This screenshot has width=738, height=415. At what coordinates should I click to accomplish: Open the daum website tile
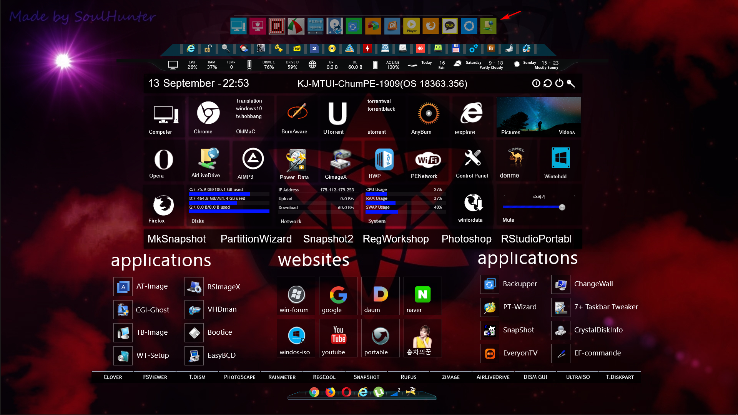[381, 296]
